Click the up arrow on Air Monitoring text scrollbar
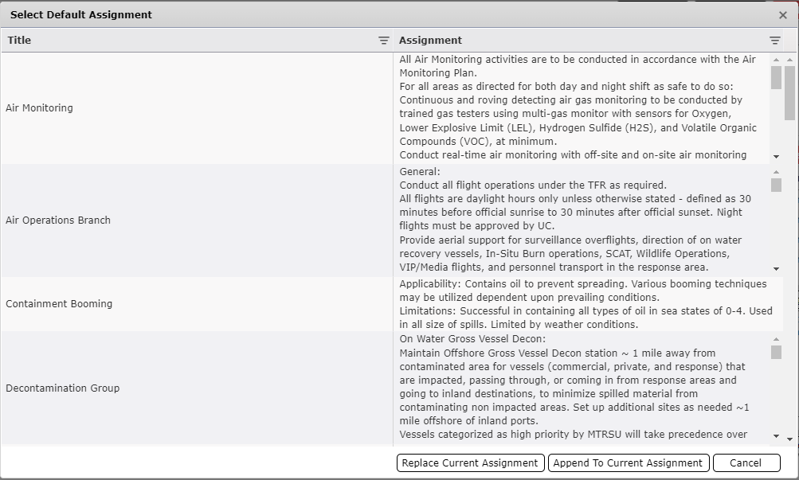 774,59
